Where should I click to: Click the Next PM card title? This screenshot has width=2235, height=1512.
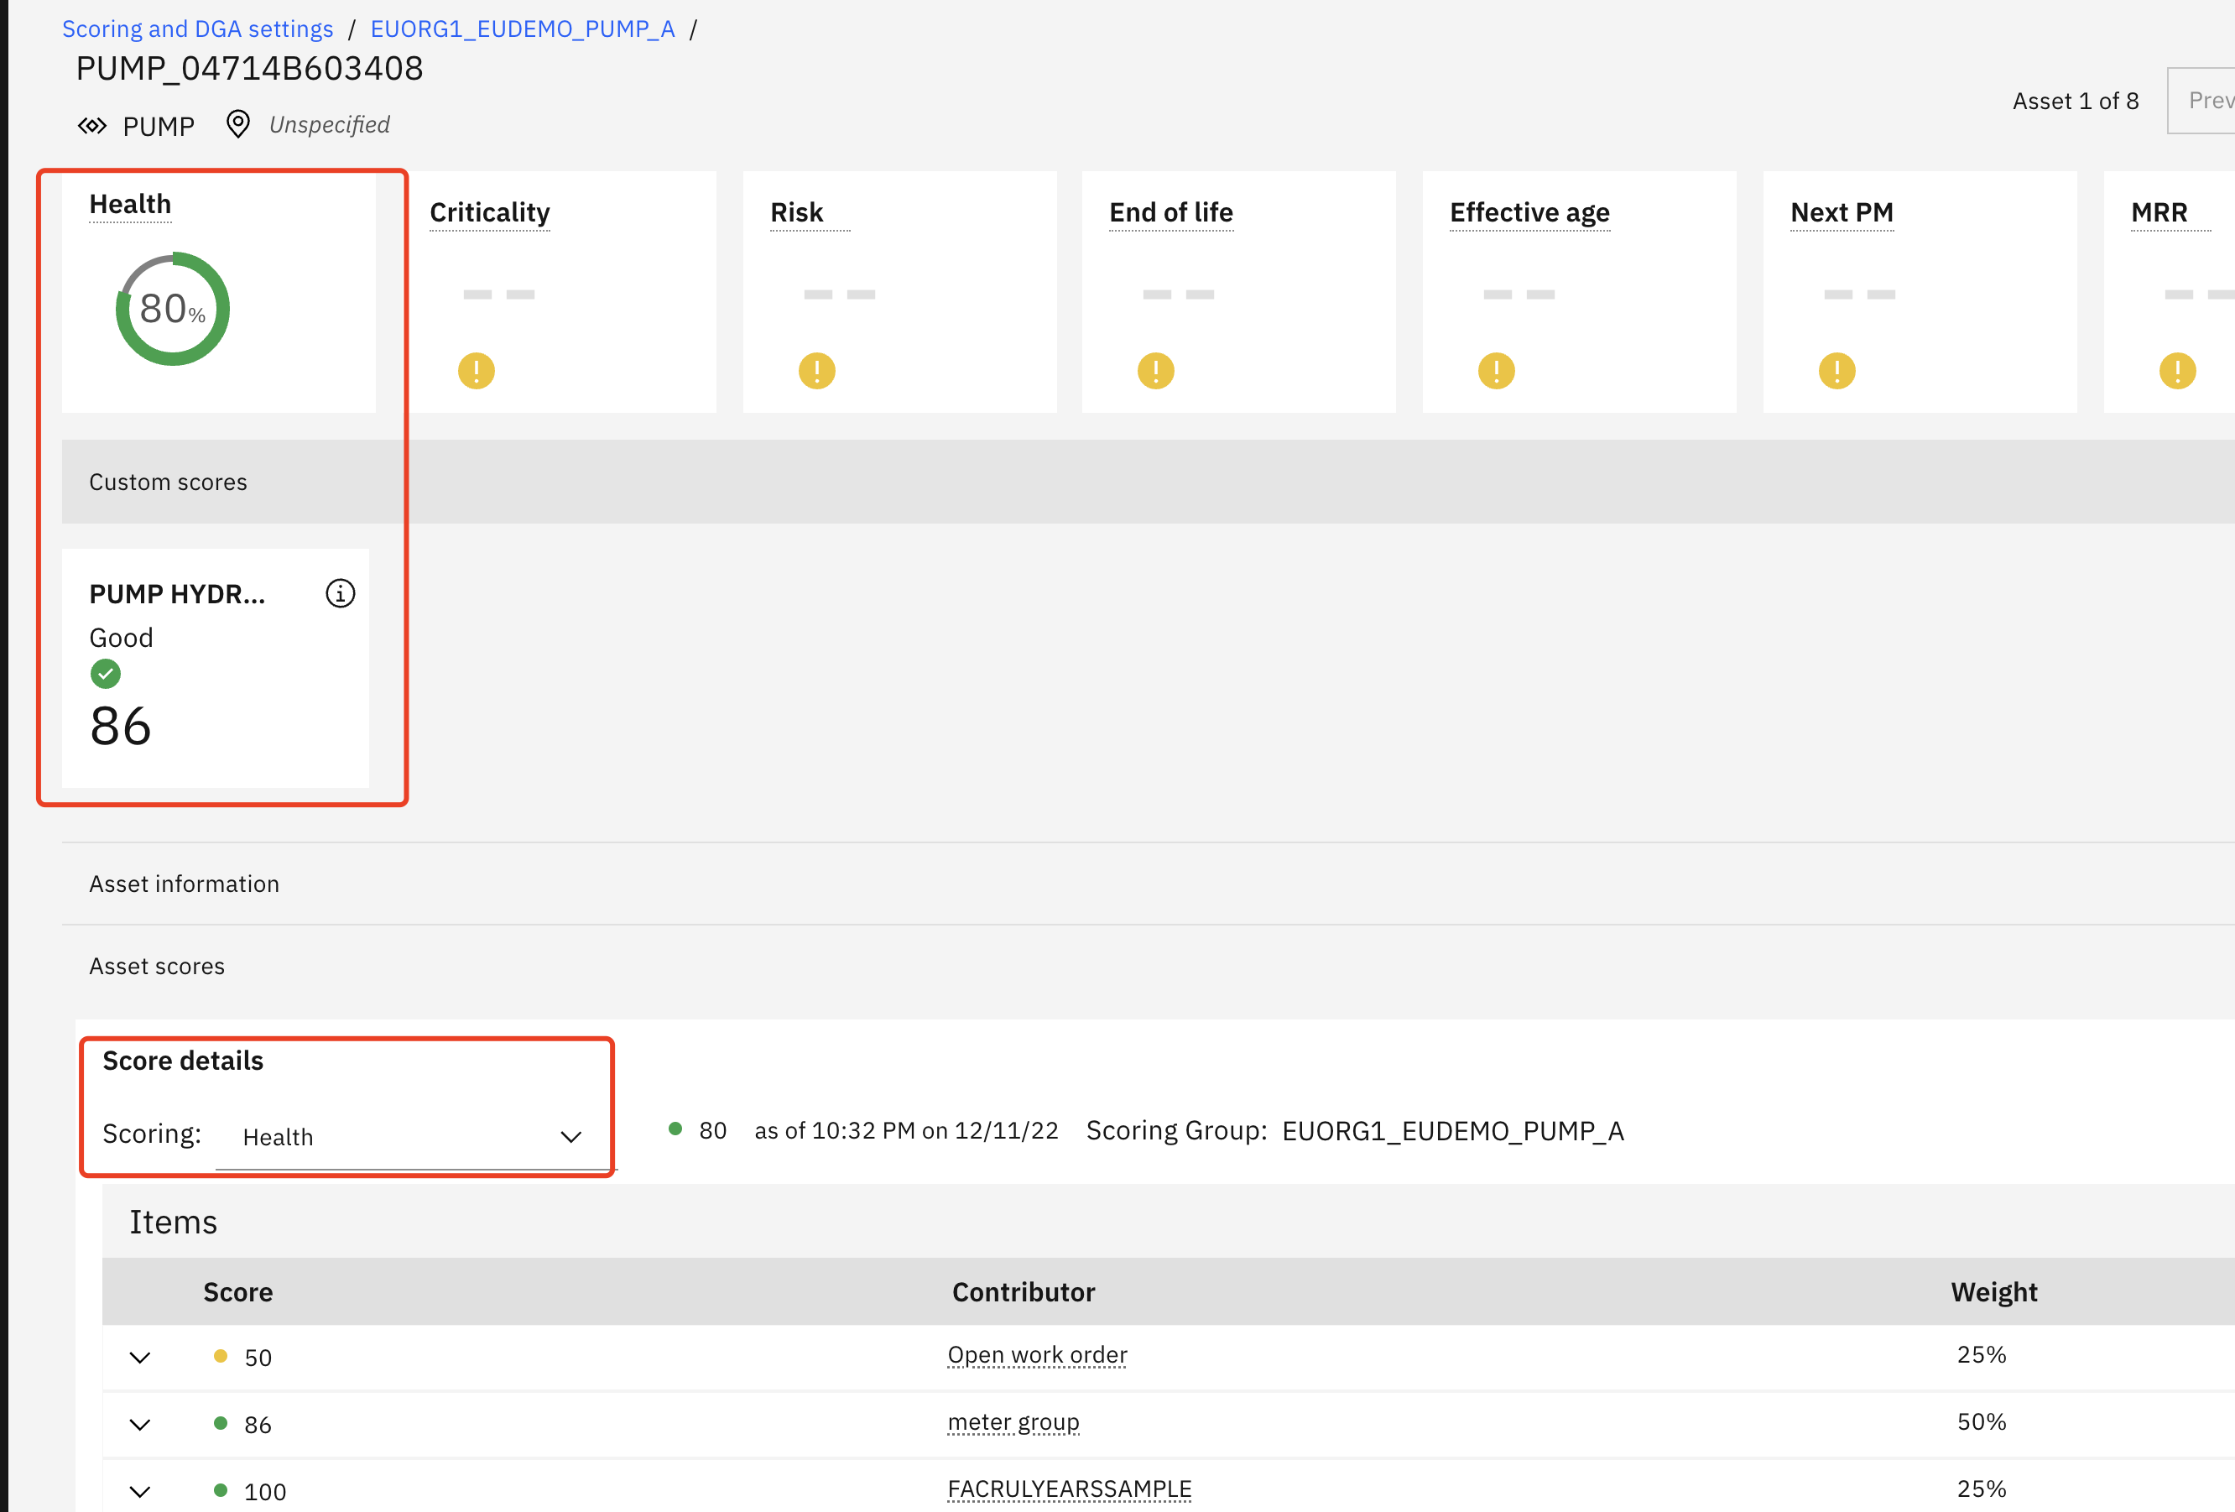pos(1842,212)
